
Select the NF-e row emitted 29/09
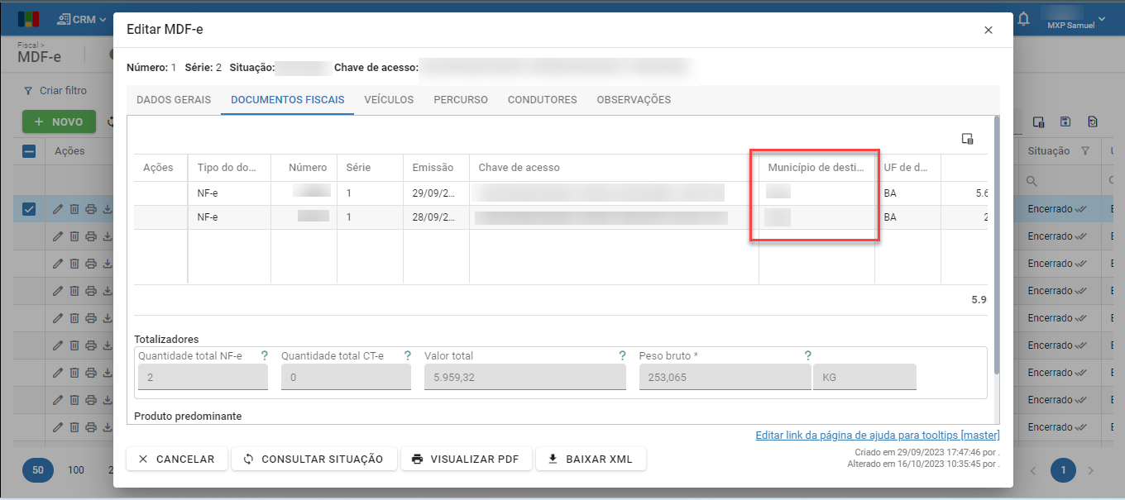point(561,193)
